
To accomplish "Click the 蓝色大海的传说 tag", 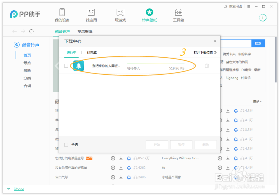I will coord(237,62).
